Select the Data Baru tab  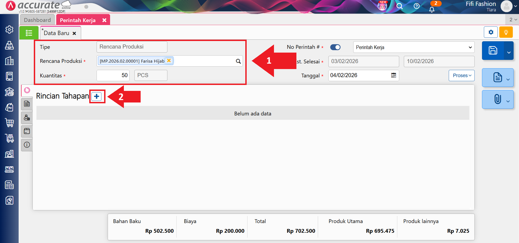pyautogui.click(x=57, y=33)
